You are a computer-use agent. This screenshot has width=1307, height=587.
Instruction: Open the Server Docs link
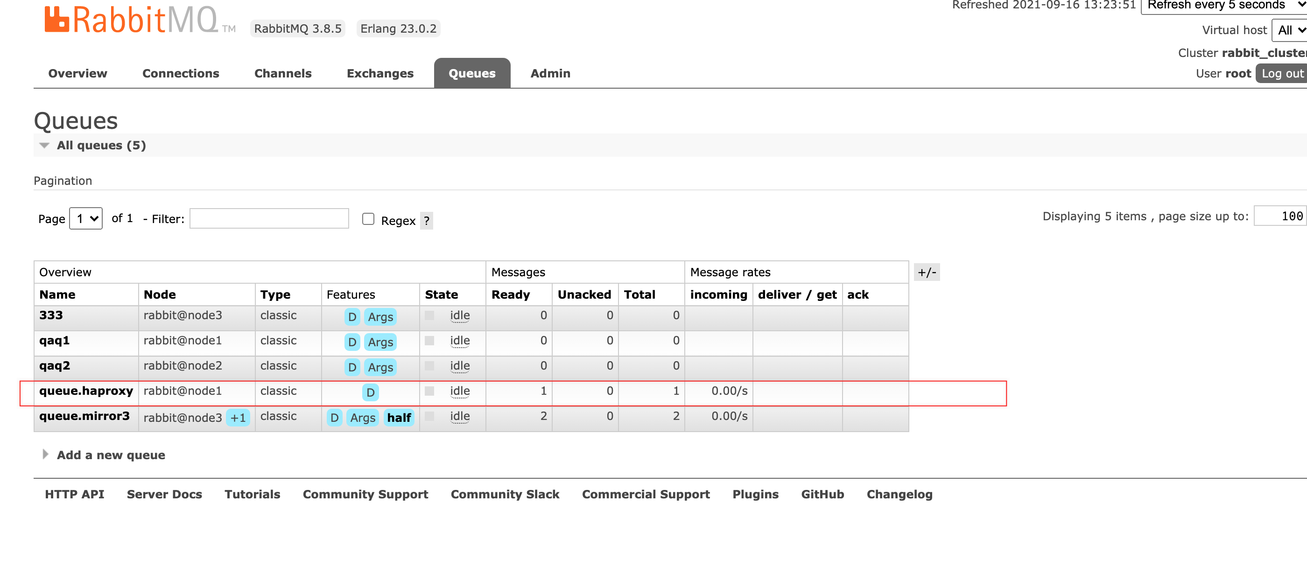pos(164,495)
